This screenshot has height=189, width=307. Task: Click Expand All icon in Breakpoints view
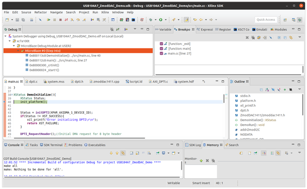click(279, 38)
